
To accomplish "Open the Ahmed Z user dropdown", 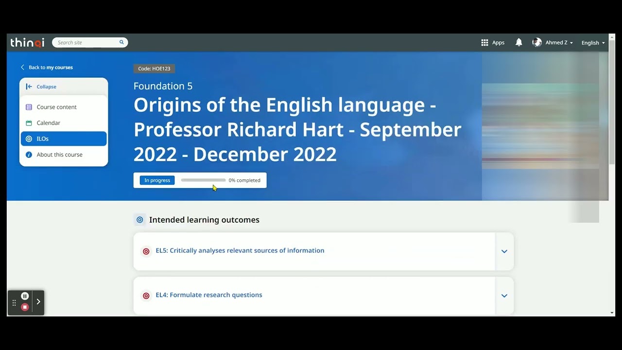I will [x=559, y=43].
